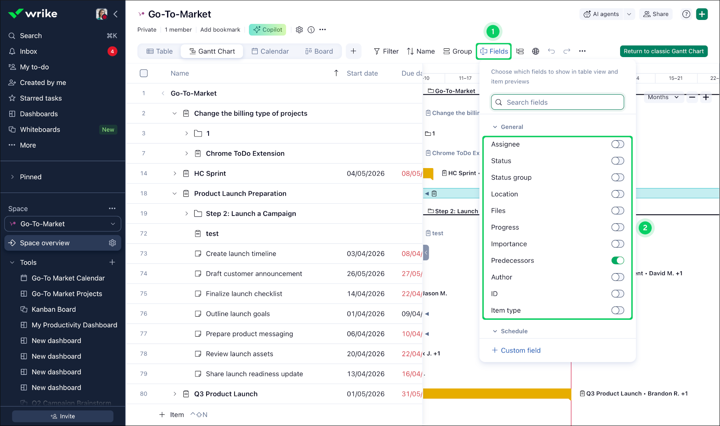Collapse the Tools section
Screen dimensions: 720x426
(x=12, y=262)
